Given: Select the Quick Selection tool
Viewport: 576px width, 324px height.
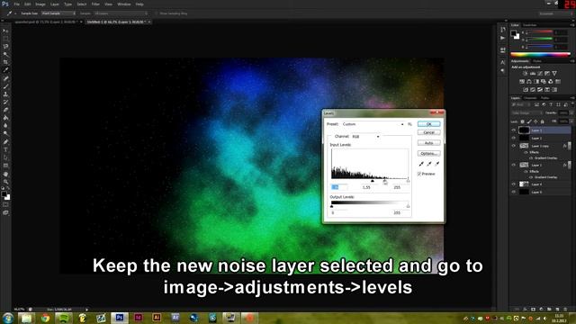Looking at the screenshot, I should pyautogui.click(x=5, y=54).
